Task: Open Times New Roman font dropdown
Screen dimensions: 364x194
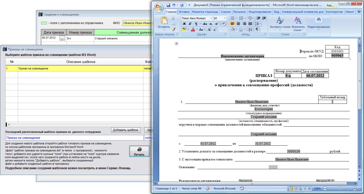Action: [x=211, y=18]
